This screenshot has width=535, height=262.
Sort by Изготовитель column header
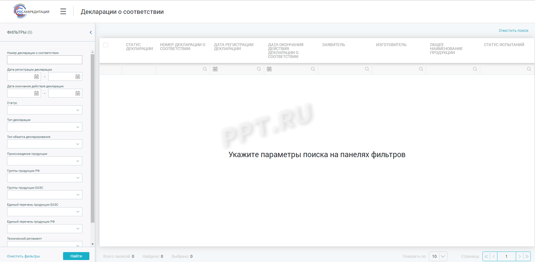(391, 45)
